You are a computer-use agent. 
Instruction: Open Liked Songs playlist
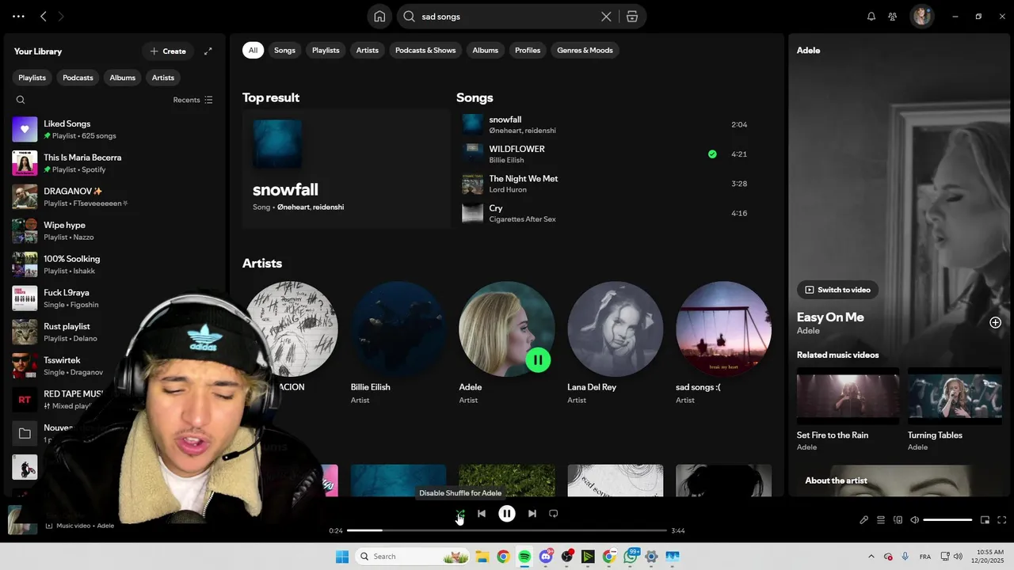(x=115, y=129)
